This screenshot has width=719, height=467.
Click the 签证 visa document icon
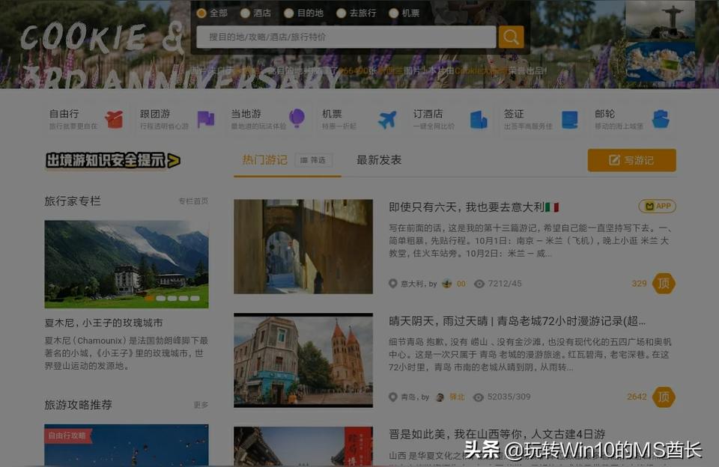point(569,120)
